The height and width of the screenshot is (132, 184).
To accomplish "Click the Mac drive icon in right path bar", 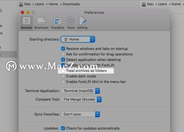I will pyautogui.click(x=144, y=4).
